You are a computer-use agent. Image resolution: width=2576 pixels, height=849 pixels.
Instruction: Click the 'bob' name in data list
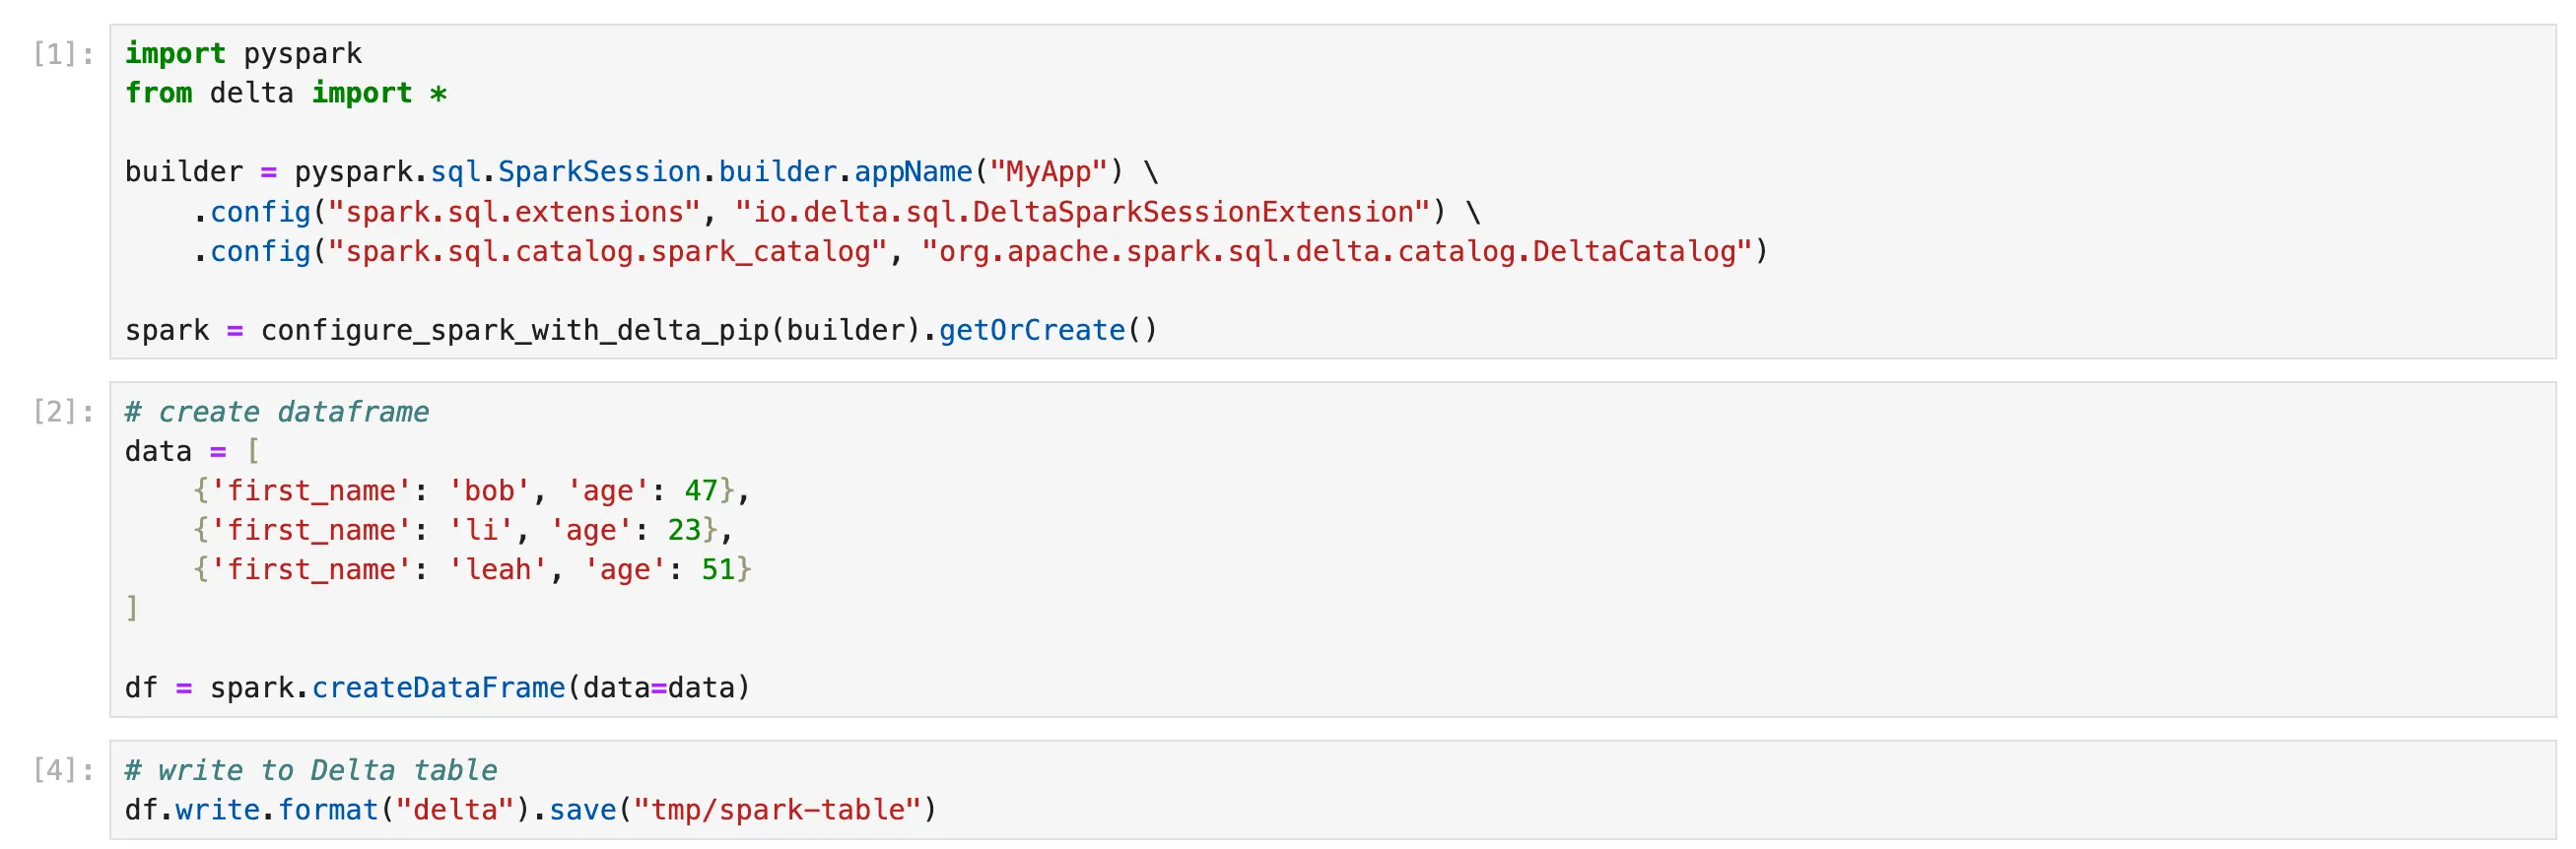pos(489,491)
